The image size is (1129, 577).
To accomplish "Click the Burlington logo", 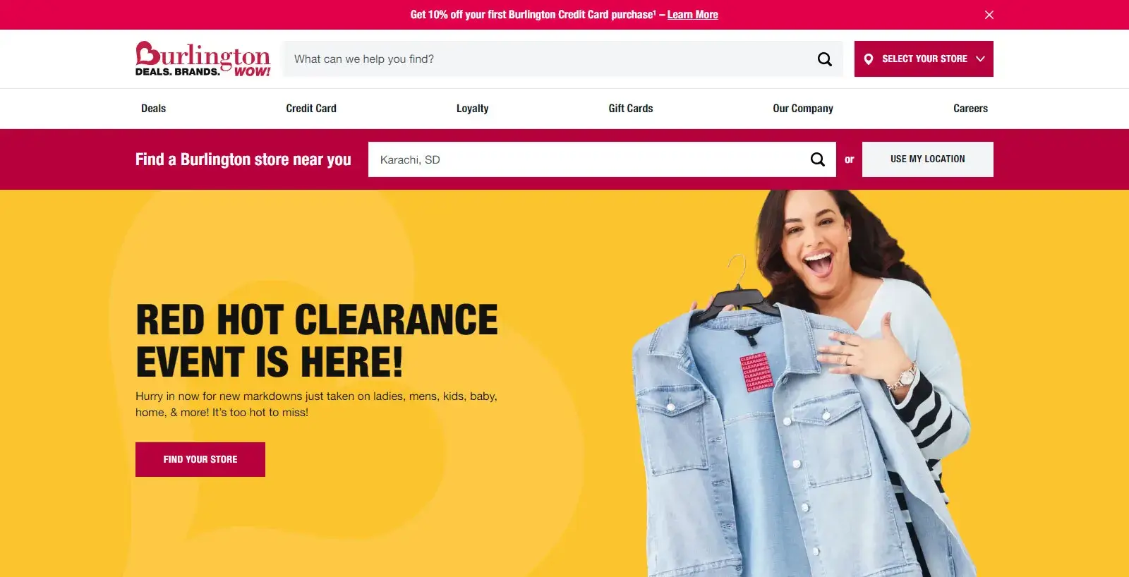I will 203,59.
